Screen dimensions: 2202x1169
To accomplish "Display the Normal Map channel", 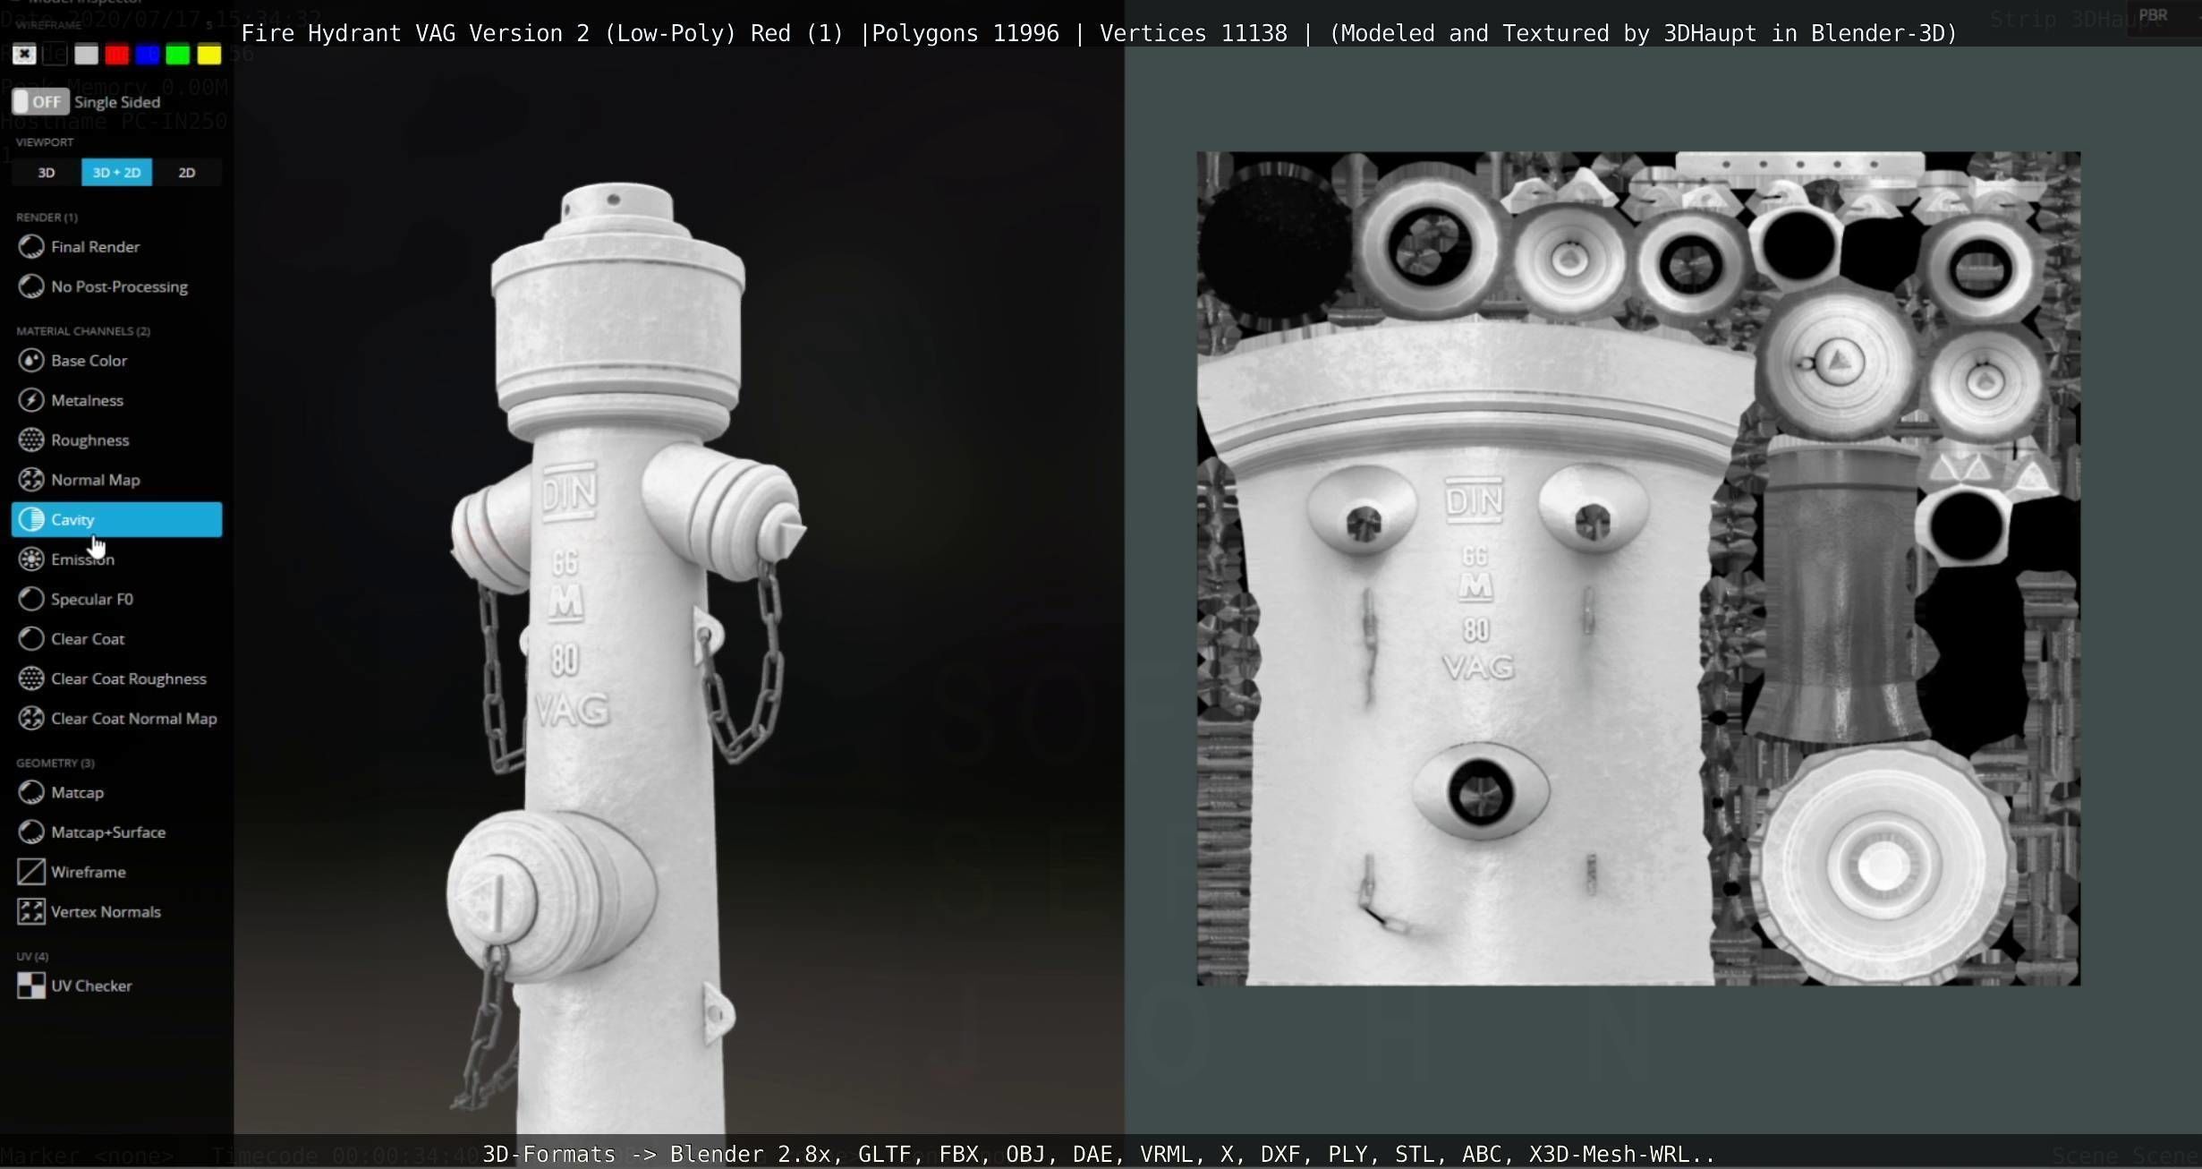I will (x=79, y=480).
